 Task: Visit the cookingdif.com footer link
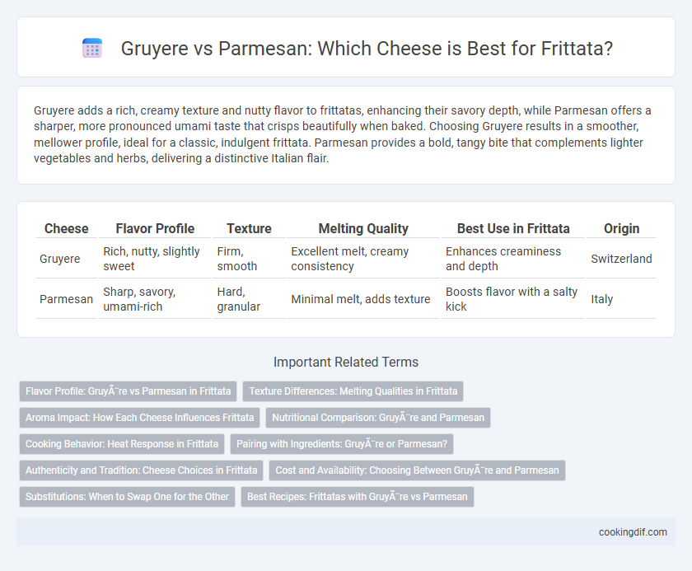(633, 532)
